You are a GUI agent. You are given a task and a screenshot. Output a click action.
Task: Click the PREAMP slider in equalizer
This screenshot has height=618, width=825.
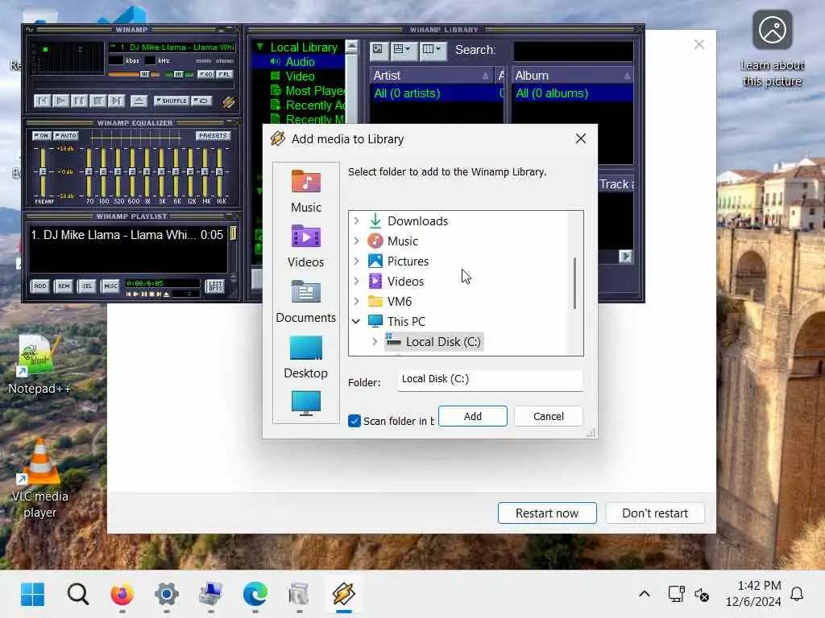point(43,172)
